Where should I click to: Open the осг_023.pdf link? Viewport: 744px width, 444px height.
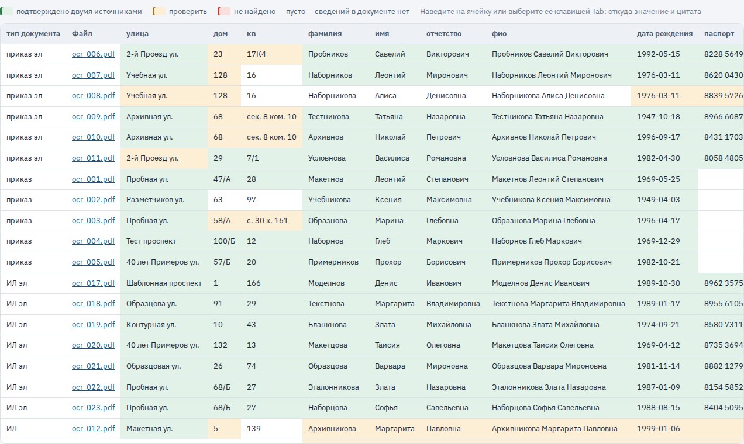click(94, 408)
